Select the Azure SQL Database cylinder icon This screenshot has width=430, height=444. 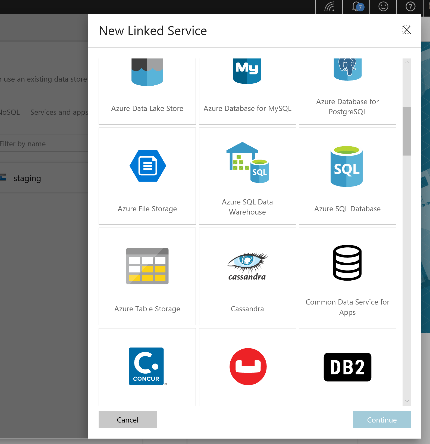coord(347,166)
